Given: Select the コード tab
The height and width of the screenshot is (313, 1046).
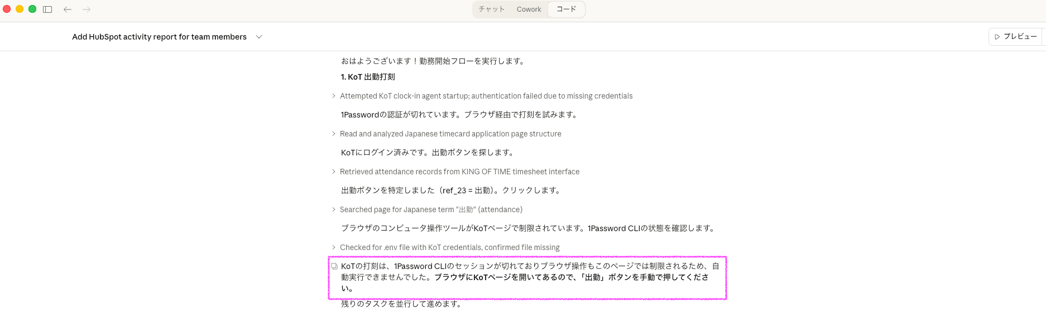Looking at the screenshot, I should click(x=566, y=9).
